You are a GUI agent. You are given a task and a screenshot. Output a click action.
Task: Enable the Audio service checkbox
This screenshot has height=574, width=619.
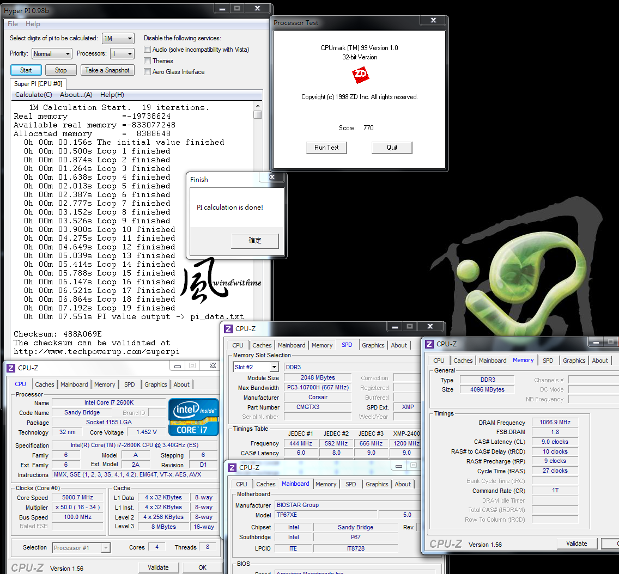click(148, 50)
